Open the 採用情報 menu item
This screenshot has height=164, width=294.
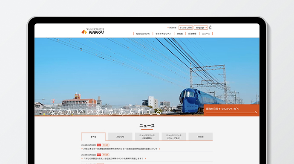click(192, 34)
